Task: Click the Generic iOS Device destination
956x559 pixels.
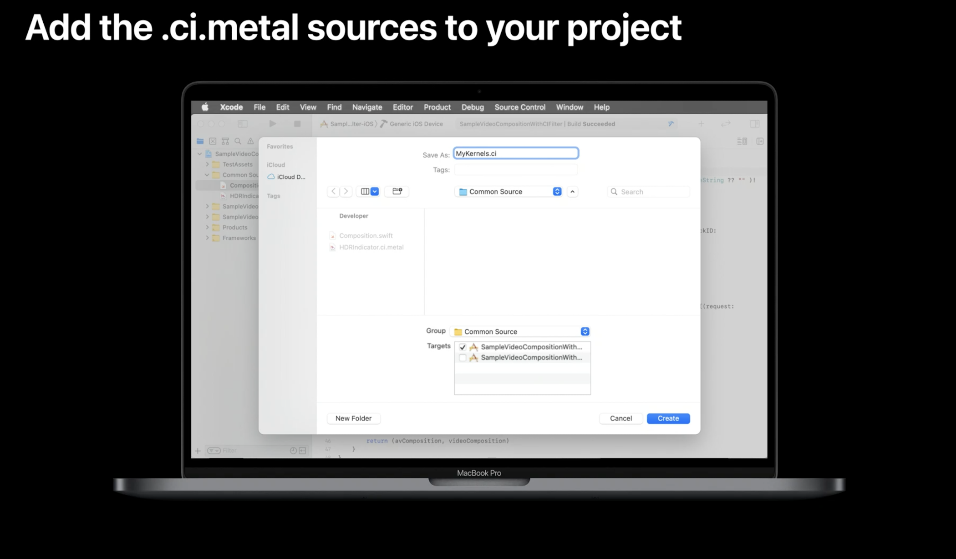Action: [x=412, y=124]
